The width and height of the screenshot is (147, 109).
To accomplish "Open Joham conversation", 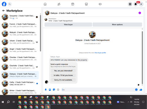I will pos(20,42).
